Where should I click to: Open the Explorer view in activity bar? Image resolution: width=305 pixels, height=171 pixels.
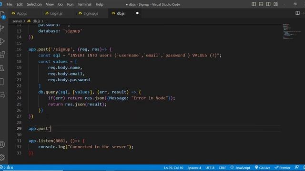[2, 15]
